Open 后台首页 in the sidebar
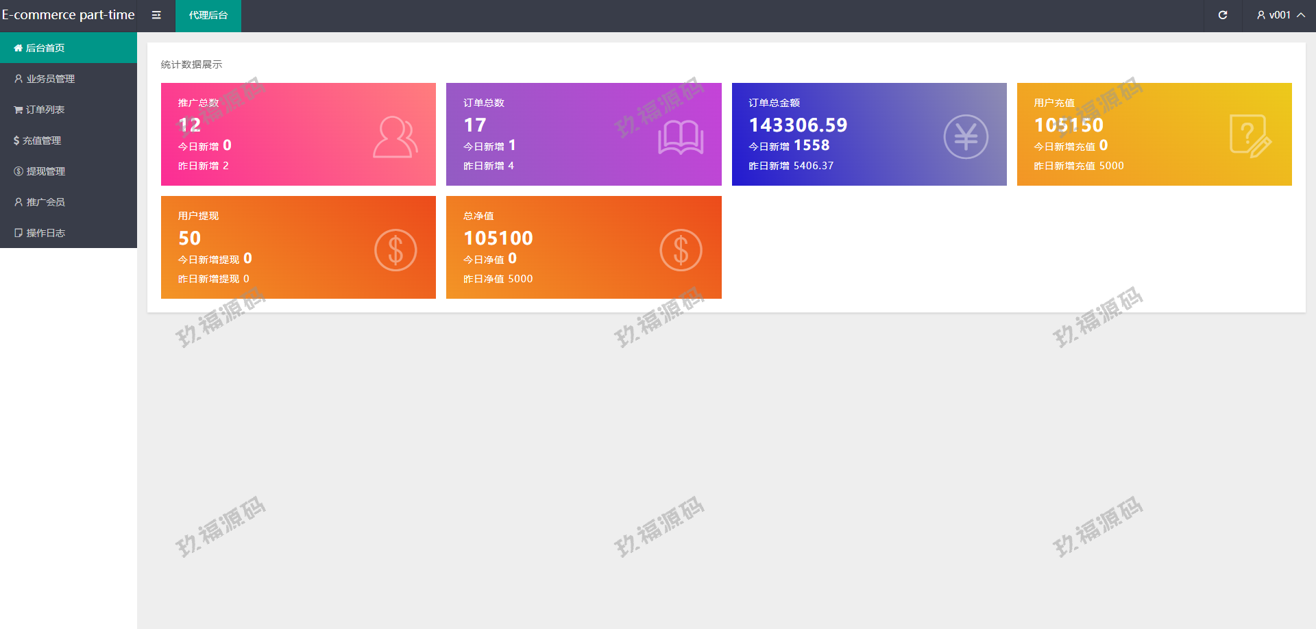 pos(45,48)
